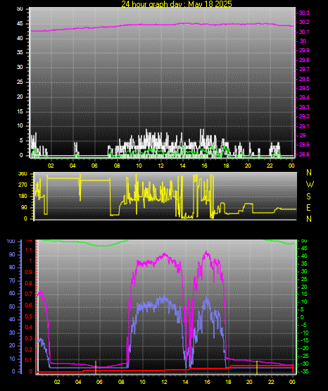Click the green -20 axis label
328x391 pixels.
click(x=304, y=348)
